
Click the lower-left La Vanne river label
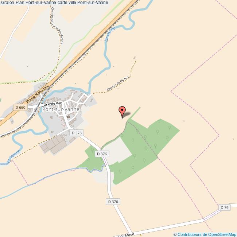click(13, 156)
